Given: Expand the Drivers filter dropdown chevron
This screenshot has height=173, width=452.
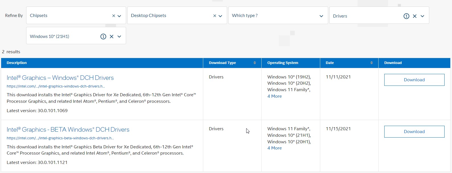Looking at the screenshot, I should [x=422, y=16].
